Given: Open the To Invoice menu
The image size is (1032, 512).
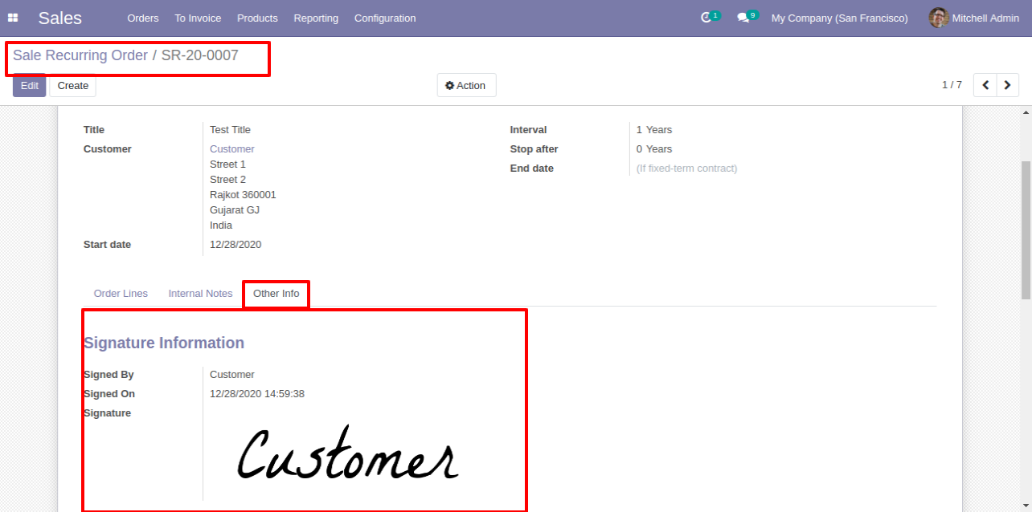Looking at the screenshot, I should [198, 18].
